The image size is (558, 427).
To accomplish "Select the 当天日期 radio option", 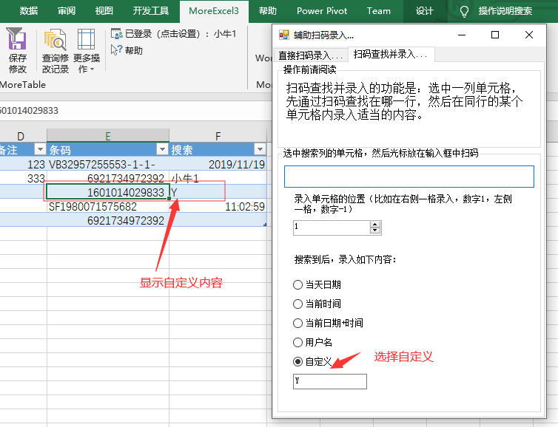I will click(298, 284).
